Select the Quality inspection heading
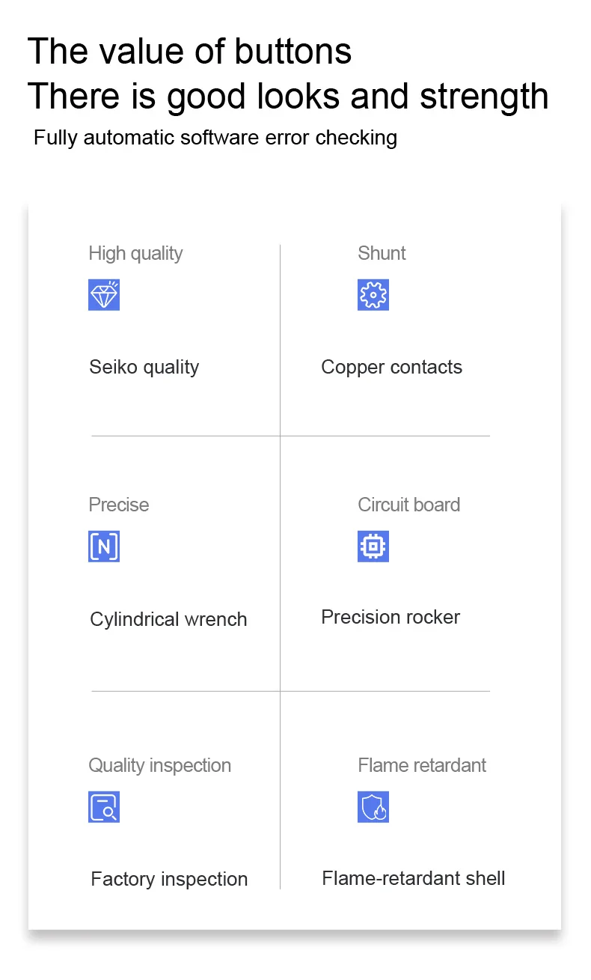 click(160, 765)
